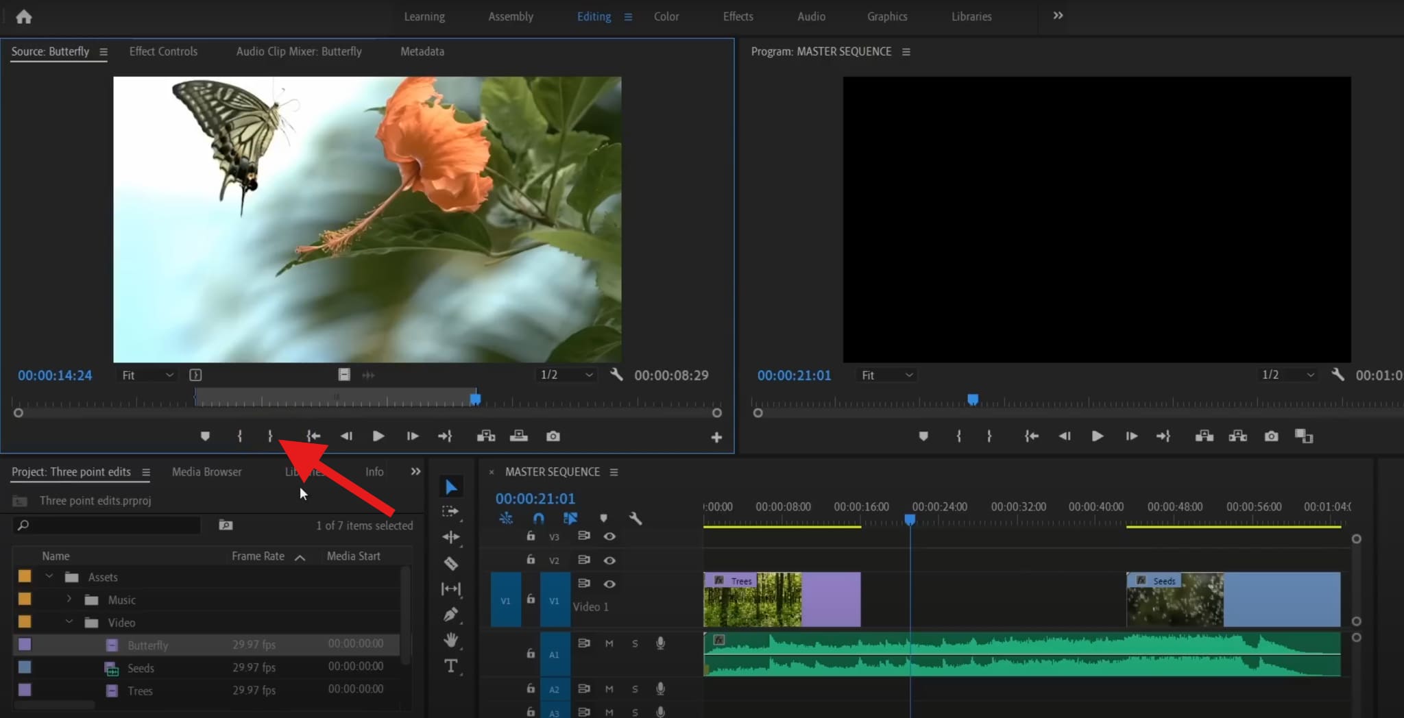Viewport: 1404px width, 718px height.
Task: Select the Ripple Edit tool
Action: point(450,538)
